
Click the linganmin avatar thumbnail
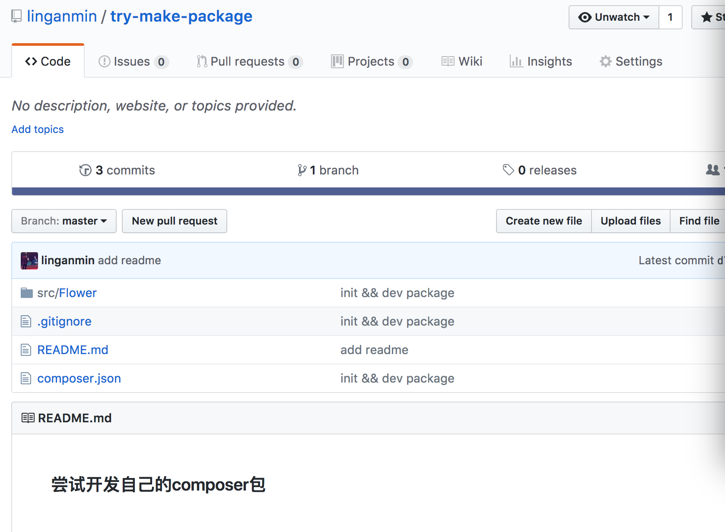point(29,261)
